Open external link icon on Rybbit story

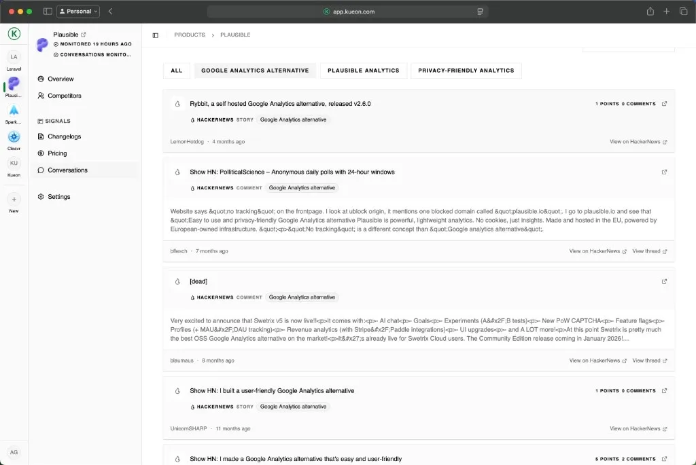pos(665,104)
